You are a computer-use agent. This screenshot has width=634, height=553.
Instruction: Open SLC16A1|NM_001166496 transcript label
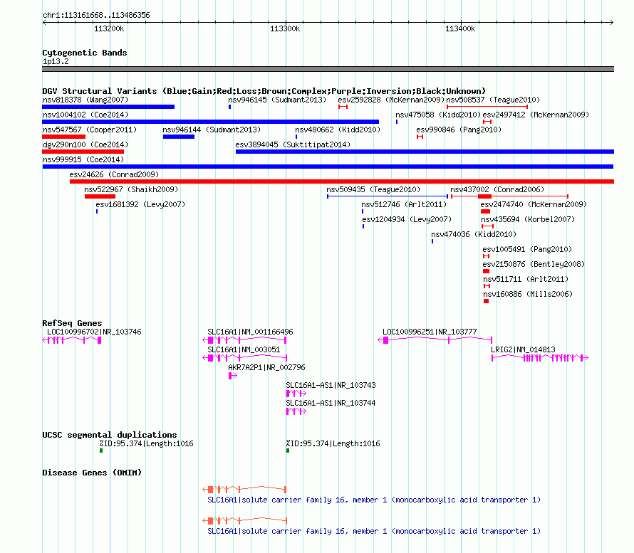[250, 332]
